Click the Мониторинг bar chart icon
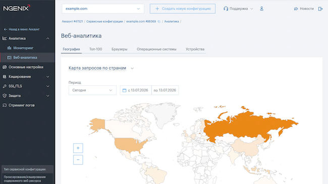This screenshot has width=328, height=184. point(9,48)
